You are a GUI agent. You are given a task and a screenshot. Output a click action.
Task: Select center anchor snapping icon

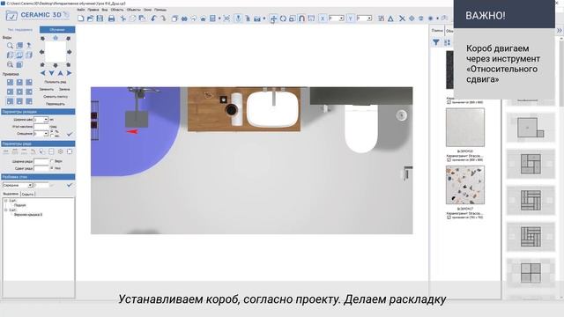click(19, 92)
